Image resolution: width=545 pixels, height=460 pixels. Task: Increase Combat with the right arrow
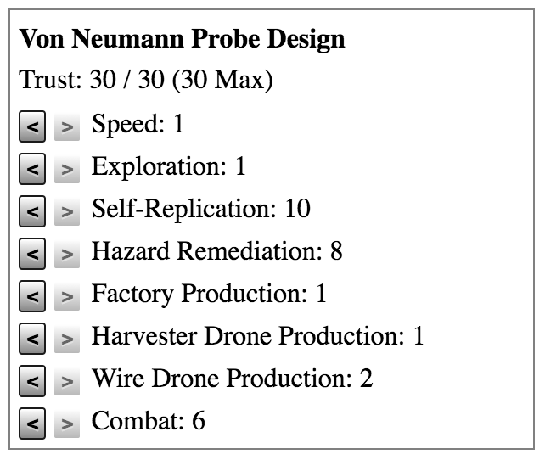click(66, 423)
